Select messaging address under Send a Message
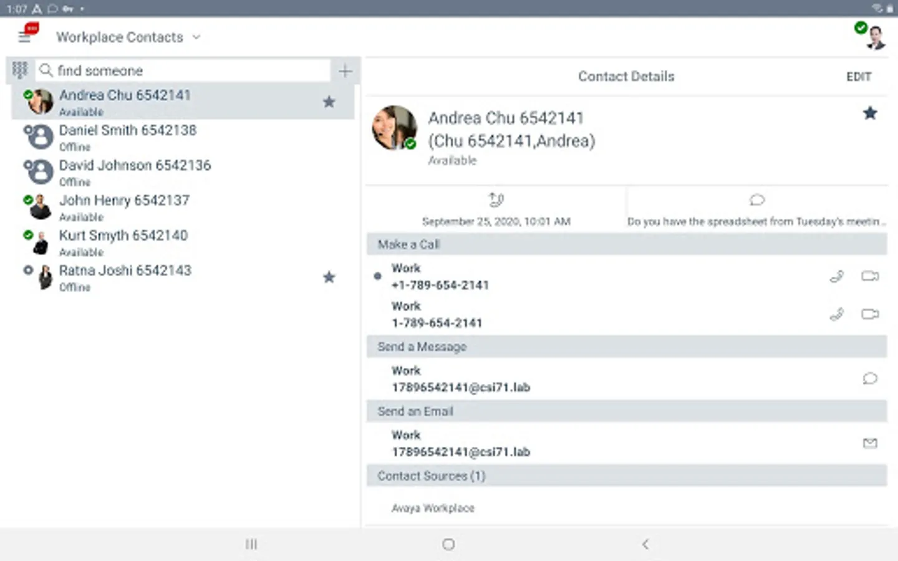The height and width of the screenshot is (561, 898). 461,387
